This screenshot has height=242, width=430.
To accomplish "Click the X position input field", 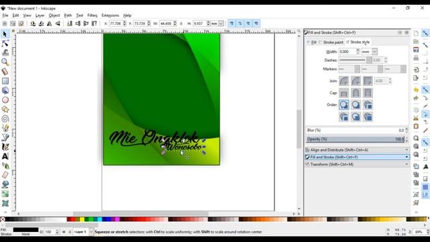I will tap(116, 24).
